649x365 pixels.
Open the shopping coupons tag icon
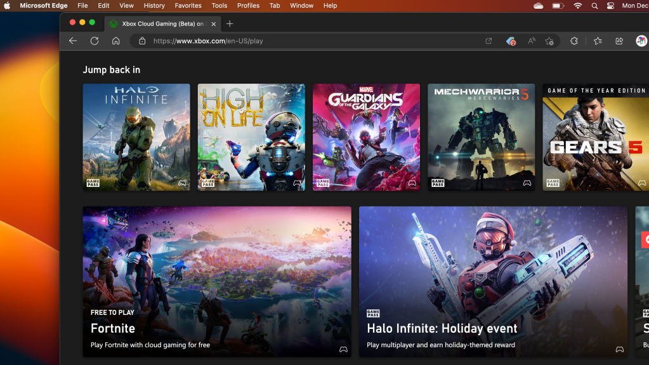tap(511, 41)
